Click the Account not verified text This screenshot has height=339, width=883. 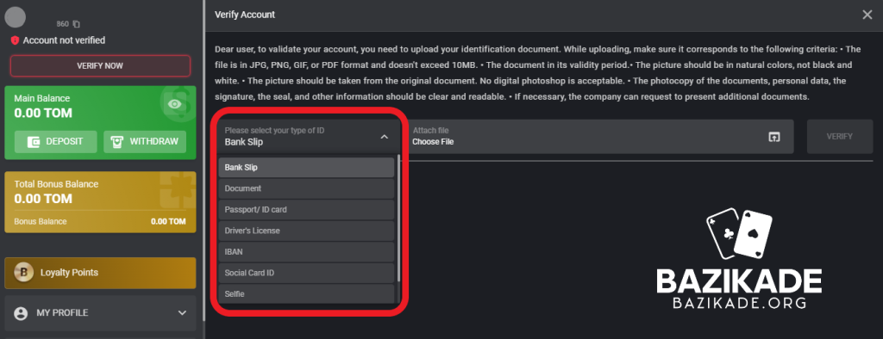(64, 40)
